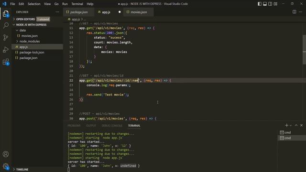Open editor More Actions ellipsis
306x172 pixels.
301,12
